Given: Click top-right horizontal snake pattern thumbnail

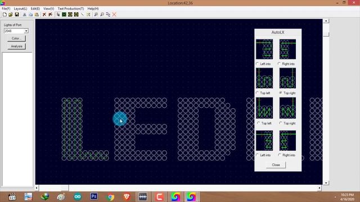Looking at the screenshot, I should [287, 49].
